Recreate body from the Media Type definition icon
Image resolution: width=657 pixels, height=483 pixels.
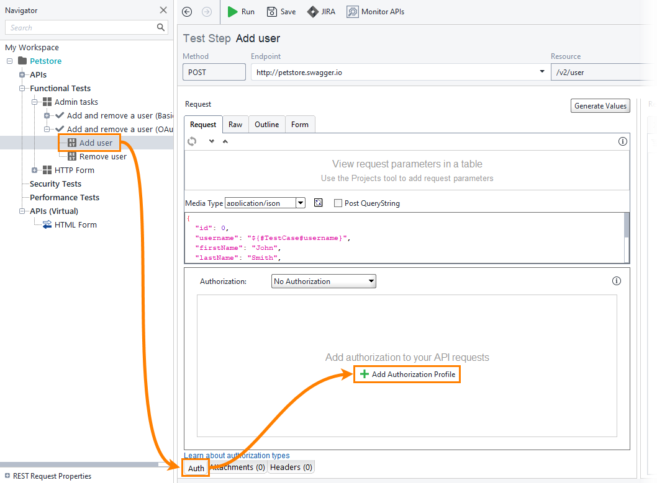point(318,203)
